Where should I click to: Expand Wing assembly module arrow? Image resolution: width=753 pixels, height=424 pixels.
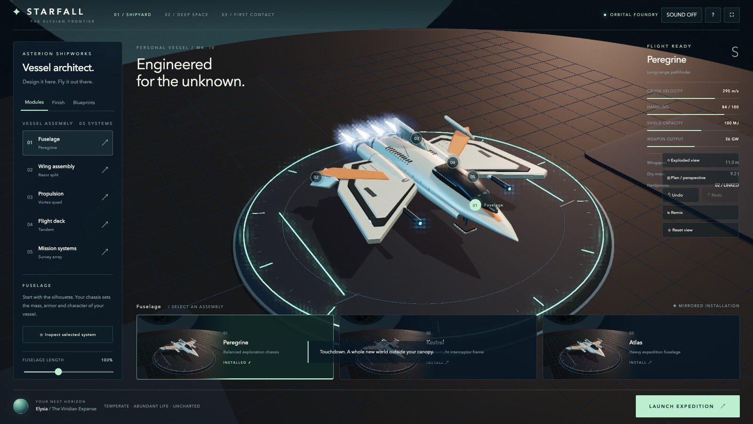105,170
